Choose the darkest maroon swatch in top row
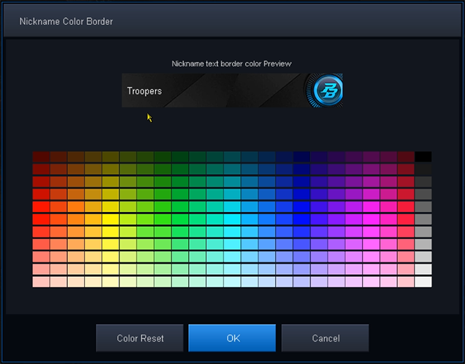Image resolution: width=465 pixels, height=364 pixels. point(41,157)
